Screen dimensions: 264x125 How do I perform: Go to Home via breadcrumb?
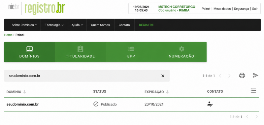8,35
